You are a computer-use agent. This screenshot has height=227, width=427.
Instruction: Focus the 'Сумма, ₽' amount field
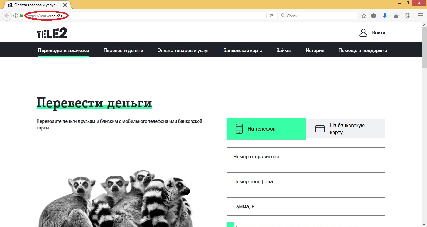point(306,206)
